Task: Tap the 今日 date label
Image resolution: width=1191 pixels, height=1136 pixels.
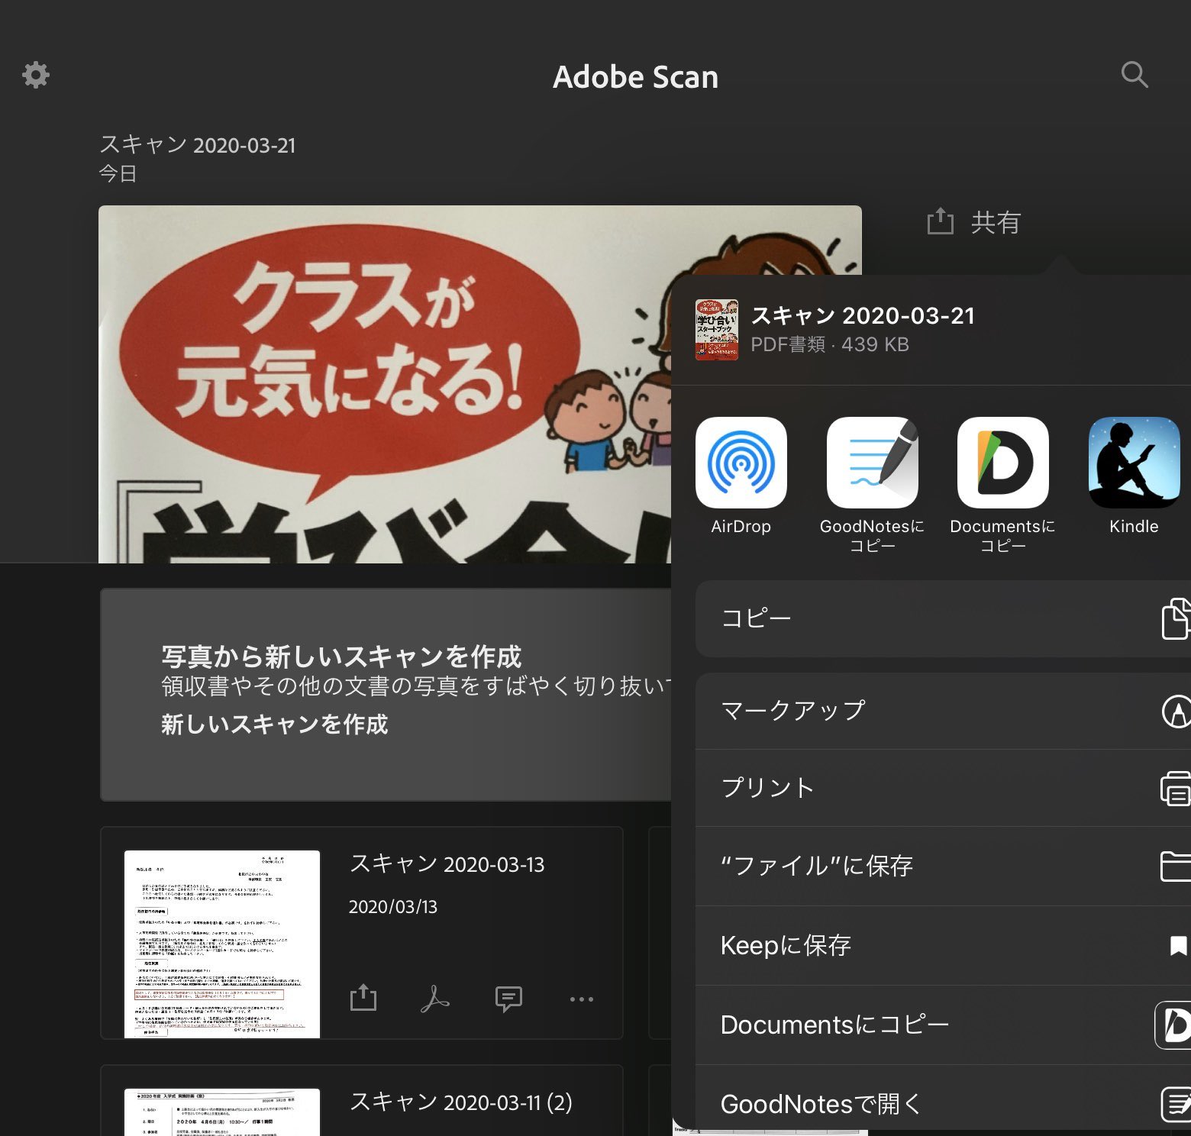Action: point(118,174)
